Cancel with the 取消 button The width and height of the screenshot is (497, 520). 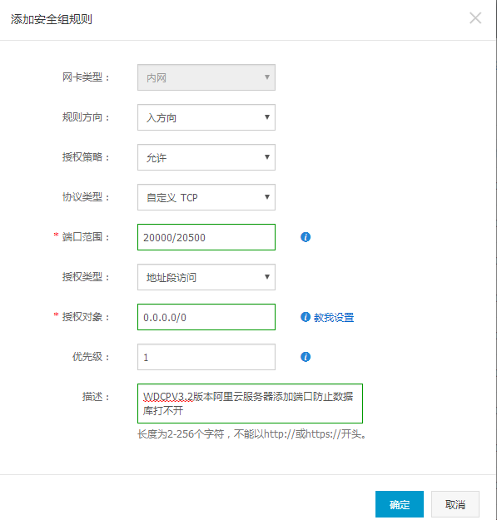point(455,504)
